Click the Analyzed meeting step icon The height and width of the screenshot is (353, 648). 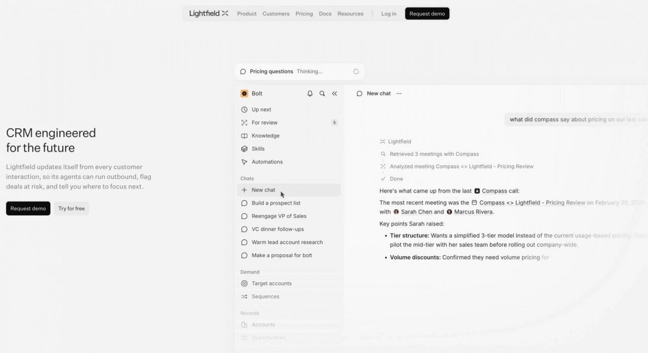383,166
